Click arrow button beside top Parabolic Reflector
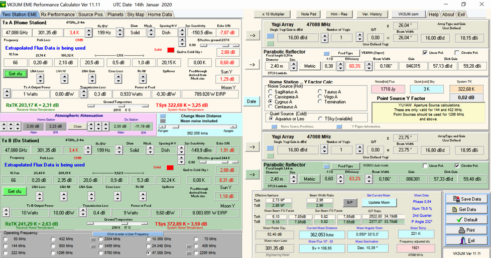This screenshot has width=491, height=258. coord(253,64)
